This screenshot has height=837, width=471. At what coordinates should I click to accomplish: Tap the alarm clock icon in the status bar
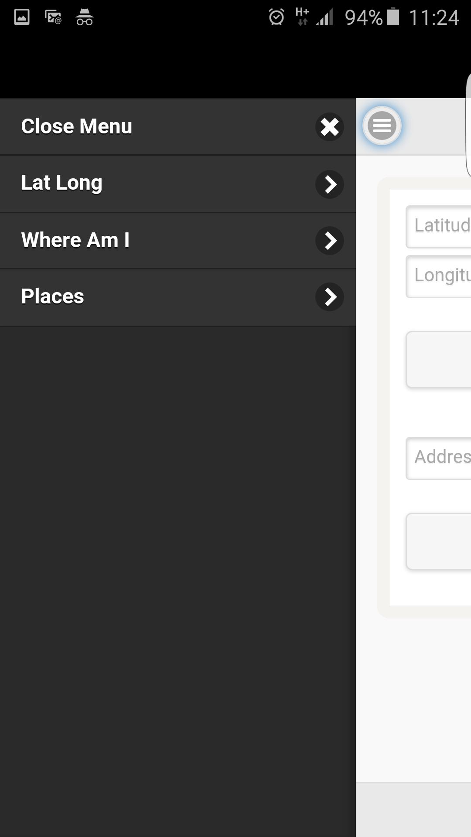[276, 17]
